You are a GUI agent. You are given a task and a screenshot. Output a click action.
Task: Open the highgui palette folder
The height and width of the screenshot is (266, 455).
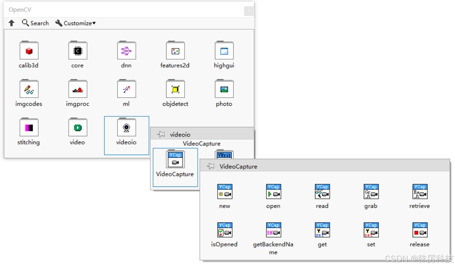(224, 51)
